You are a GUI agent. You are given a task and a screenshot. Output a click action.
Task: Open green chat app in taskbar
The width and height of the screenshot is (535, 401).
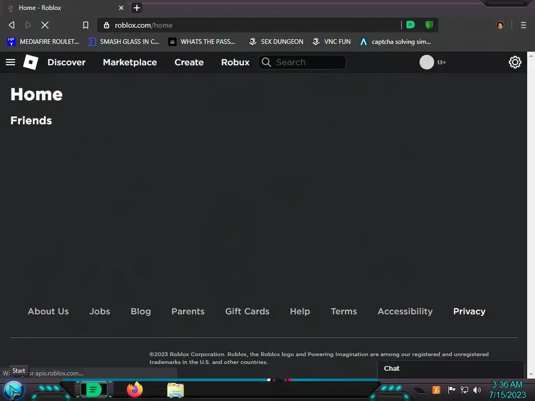(x=94, y=390)
